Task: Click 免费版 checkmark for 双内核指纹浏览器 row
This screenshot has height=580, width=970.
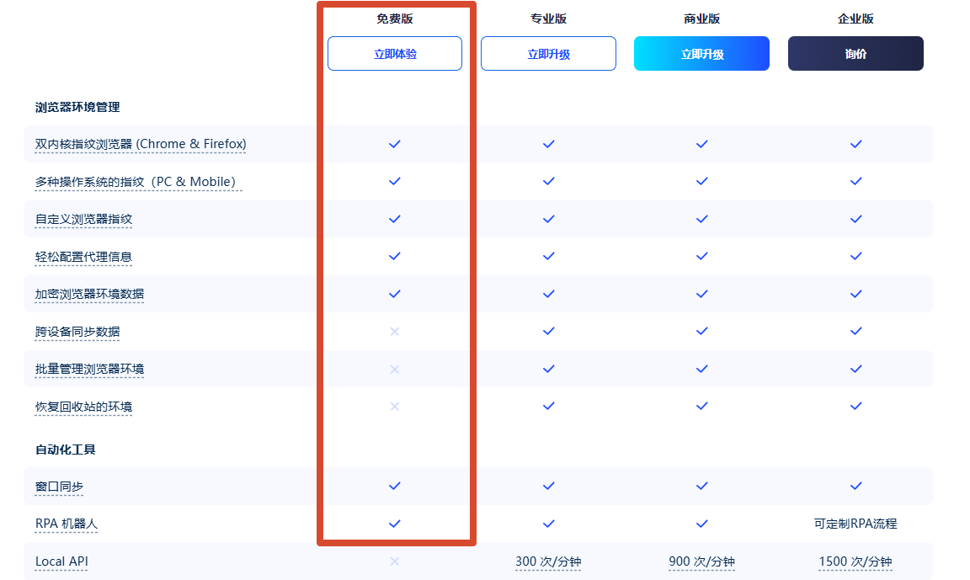Action: [x=395, y=144]
